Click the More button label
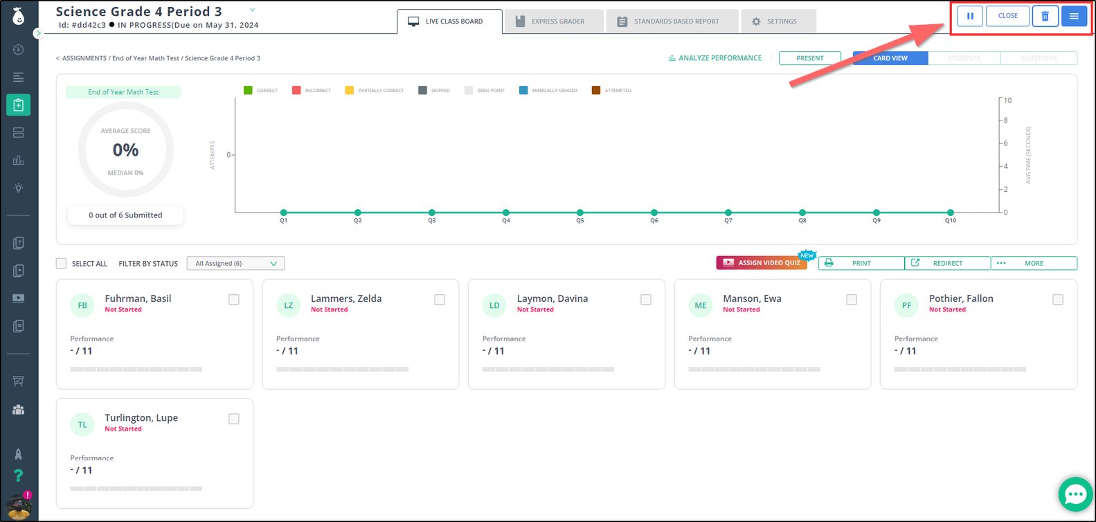This screenshot has width=1096, height=522. point(1034,263)
